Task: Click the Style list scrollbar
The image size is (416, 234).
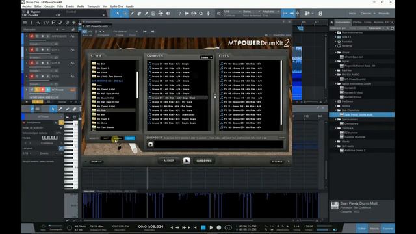Action: (137, 84)
